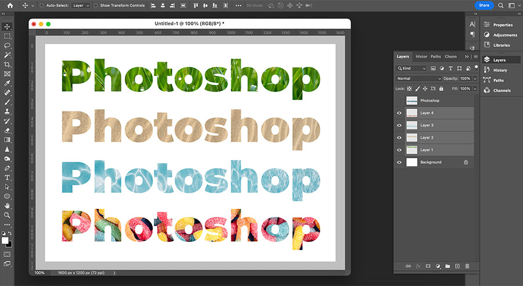Open the Fill slider dropdown arrow

pyautogui.click(x=475, y=89)
